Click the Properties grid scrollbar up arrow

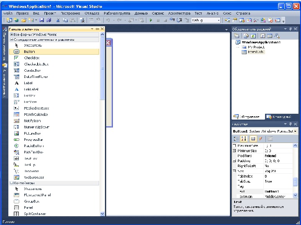pyautogui.click(x=295, y=145)
